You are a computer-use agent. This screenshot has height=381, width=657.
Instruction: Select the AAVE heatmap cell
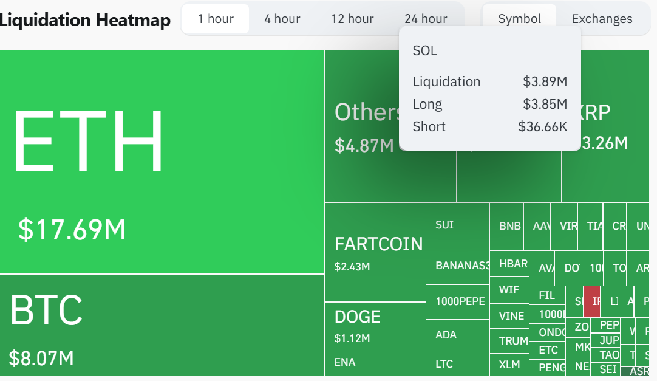(537, 226)
